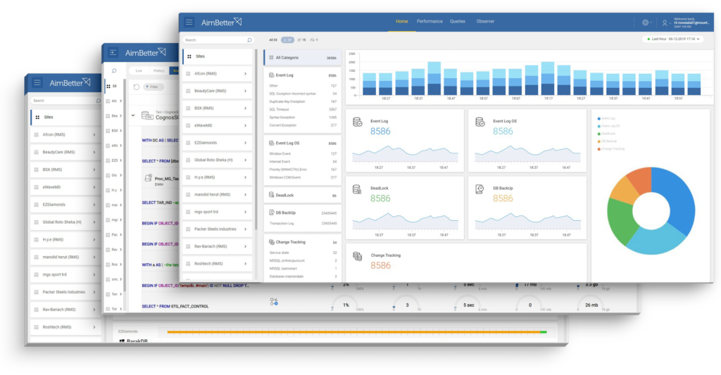Open Last Hour time range dropdown
The width and height of the screenshot is (721, 375).
tap(673, 39)
